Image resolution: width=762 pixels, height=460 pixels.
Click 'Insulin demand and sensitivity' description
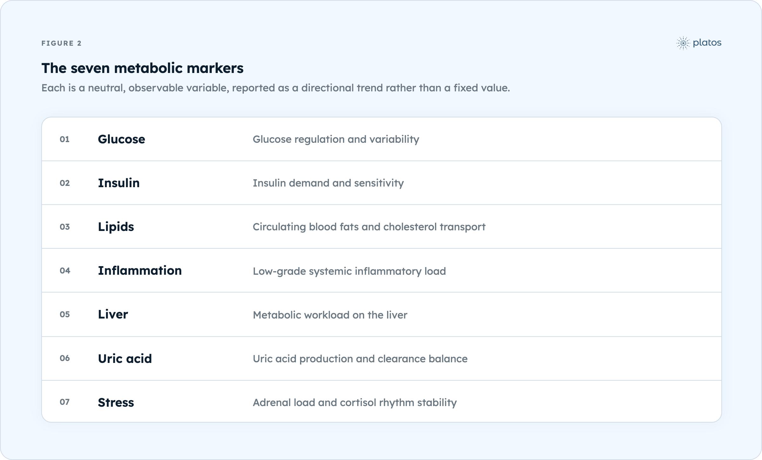point(328,183)
